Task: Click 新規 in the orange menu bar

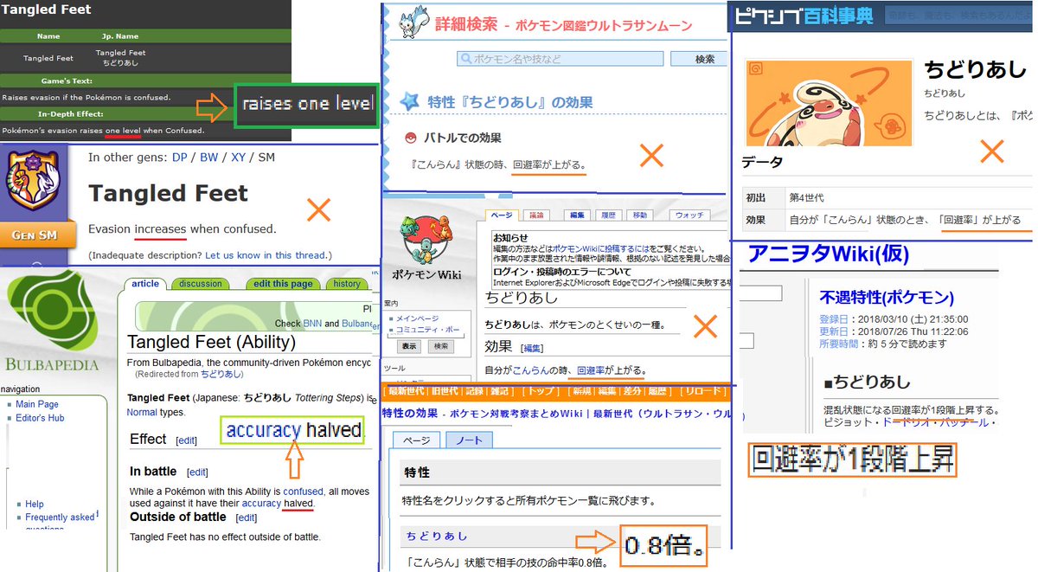Action: pyautogui.click(x=580, y=392)
